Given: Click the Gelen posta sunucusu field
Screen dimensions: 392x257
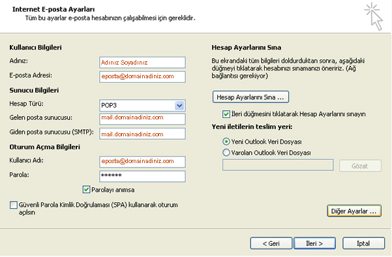Looking at the screenshot, I should [x=142, y=119].
